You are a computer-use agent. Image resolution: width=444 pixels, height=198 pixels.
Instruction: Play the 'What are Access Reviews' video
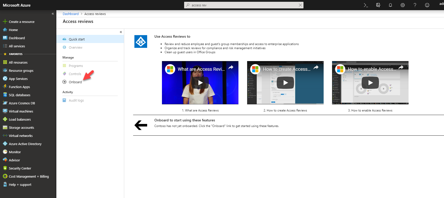(x=200, y=83)
